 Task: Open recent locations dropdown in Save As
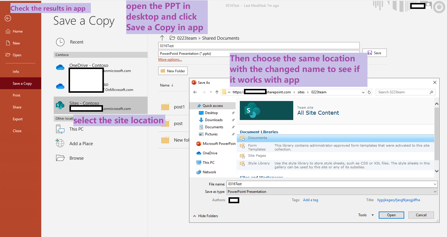pyautogui.click(x=211, y=92)
